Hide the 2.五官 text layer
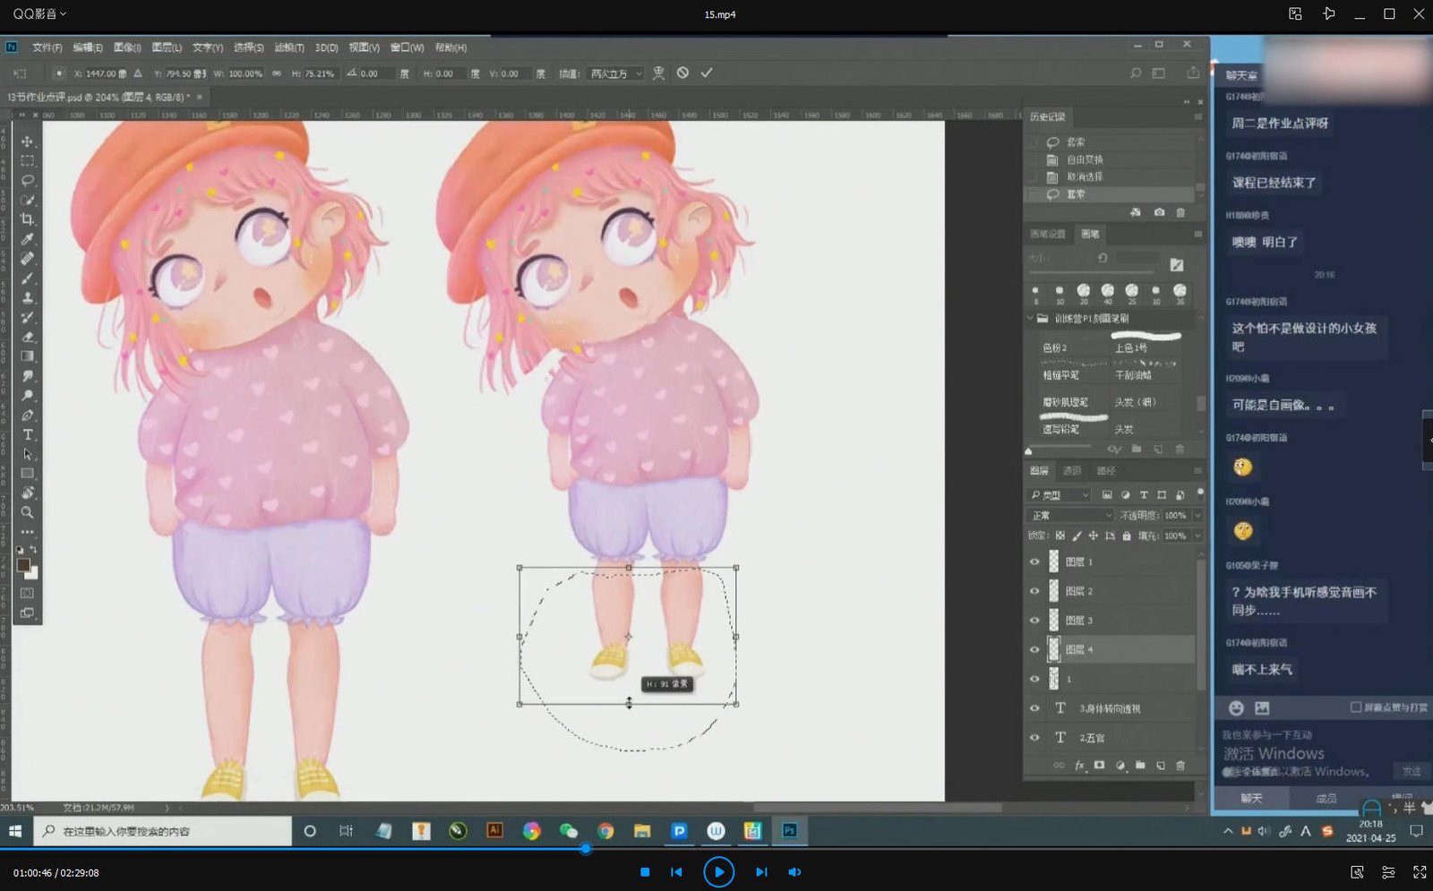 1034,737
